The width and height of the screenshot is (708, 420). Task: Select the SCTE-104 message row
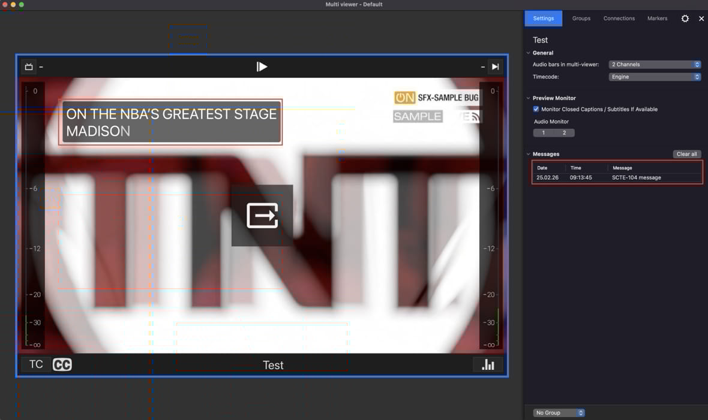click(x=617, y=178)
